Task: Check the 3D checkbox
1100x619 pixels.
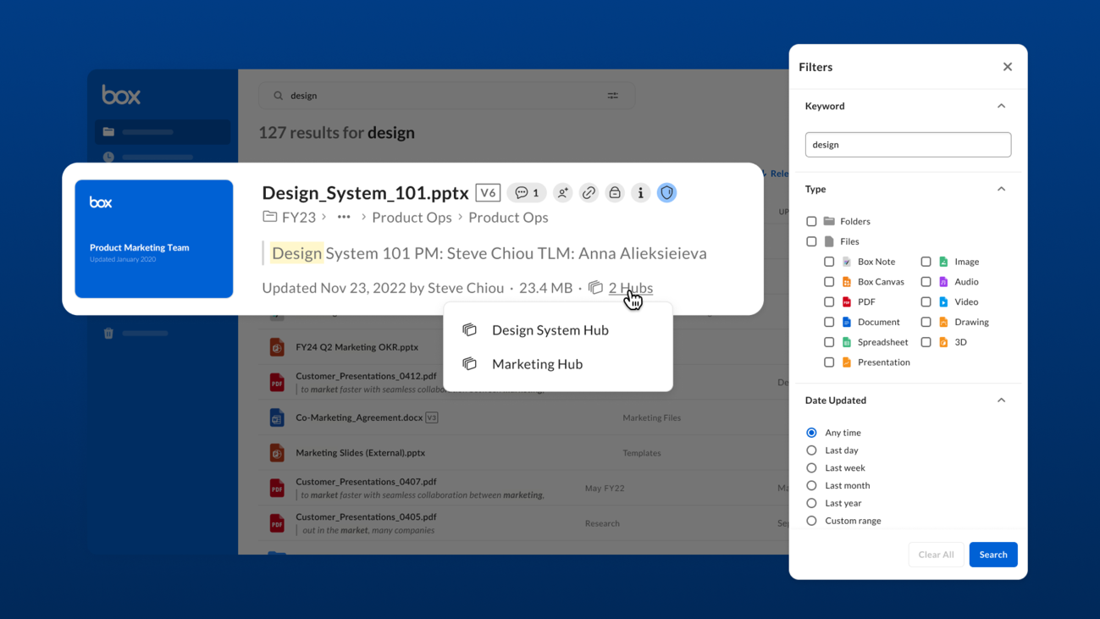Action: 926,342
